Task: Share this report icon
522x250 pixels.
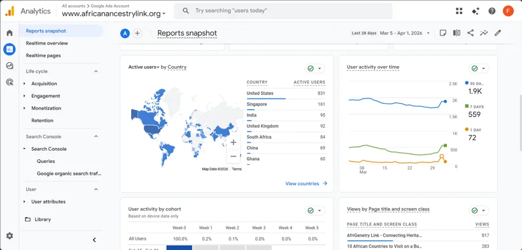Action: [470, 33]
